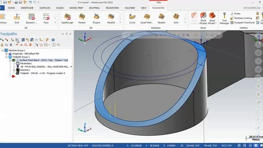The image size is (263, 148).
Task: Open the HOME ribbon tab
Action: point(12,8)
